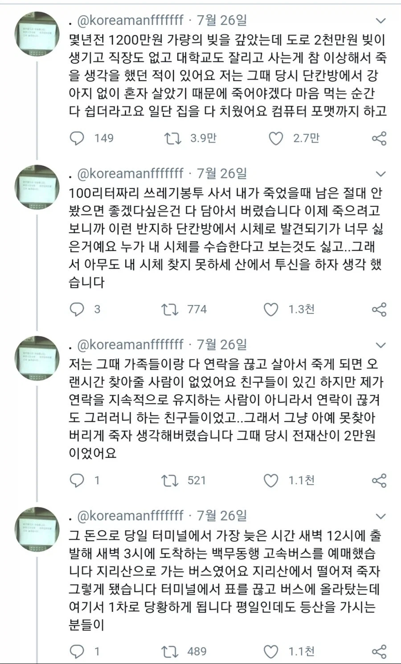Open the dropdown arrow on the third tweet

tap(381, 344)
